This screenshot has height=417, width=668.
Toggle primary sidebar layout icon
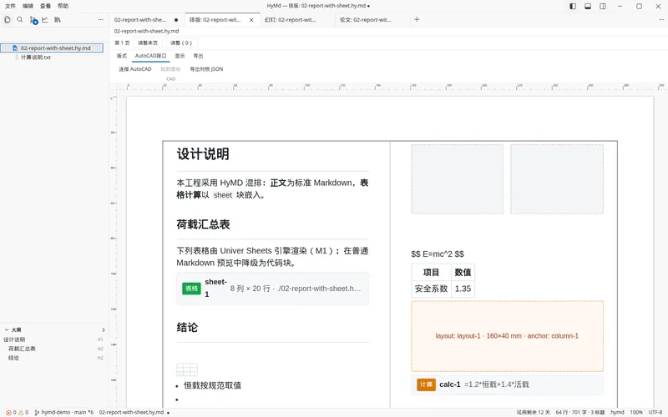tap(573, 6)
